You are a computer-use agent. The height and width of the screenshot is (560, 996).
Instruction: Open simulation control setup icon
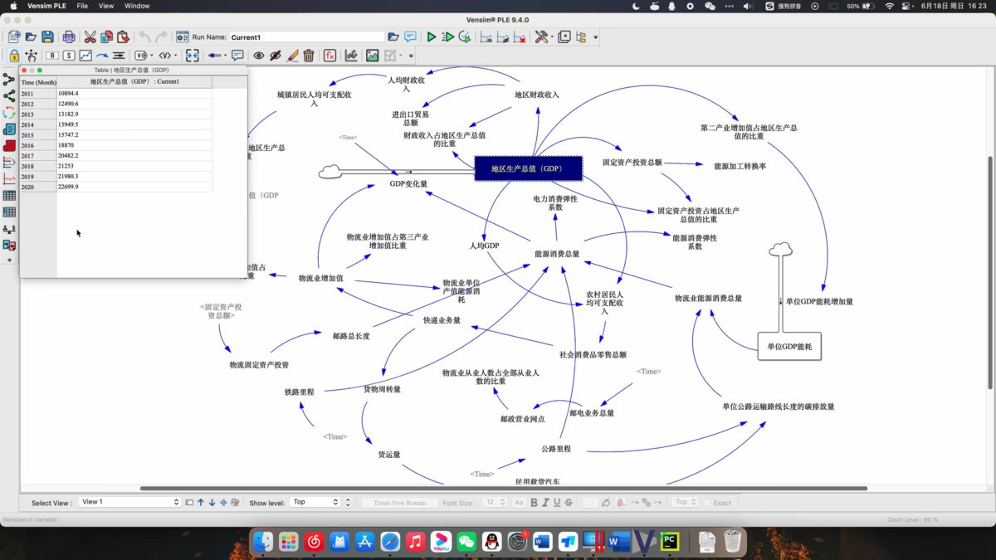coord(183,37)
